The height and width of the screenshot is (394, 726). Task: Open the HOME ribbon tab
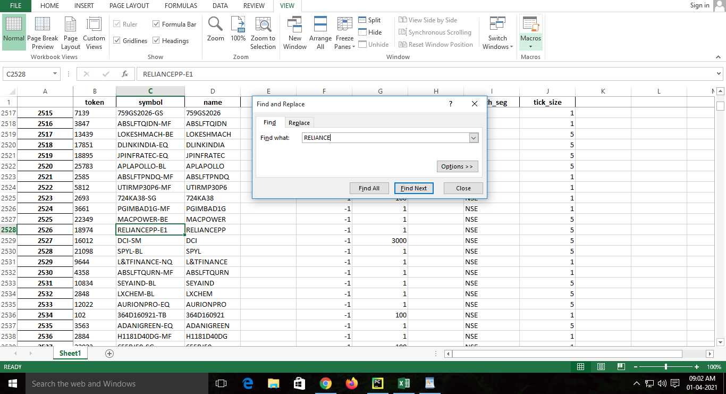[49, 6]
